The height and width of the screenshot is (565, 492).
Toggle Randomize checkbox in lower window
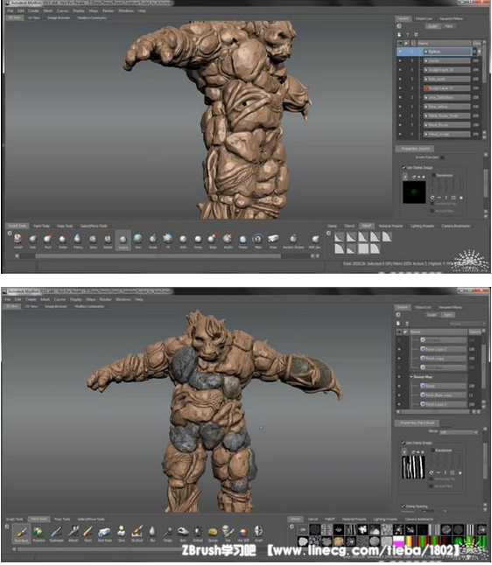click(x=432, y=450)
